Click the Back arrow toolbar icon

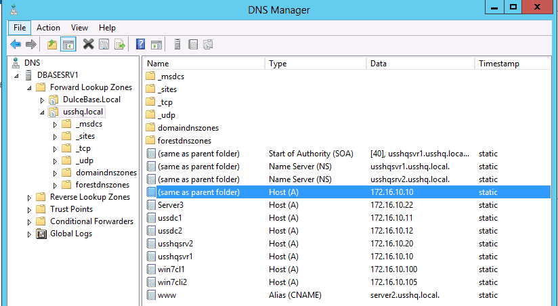(16, 45)
